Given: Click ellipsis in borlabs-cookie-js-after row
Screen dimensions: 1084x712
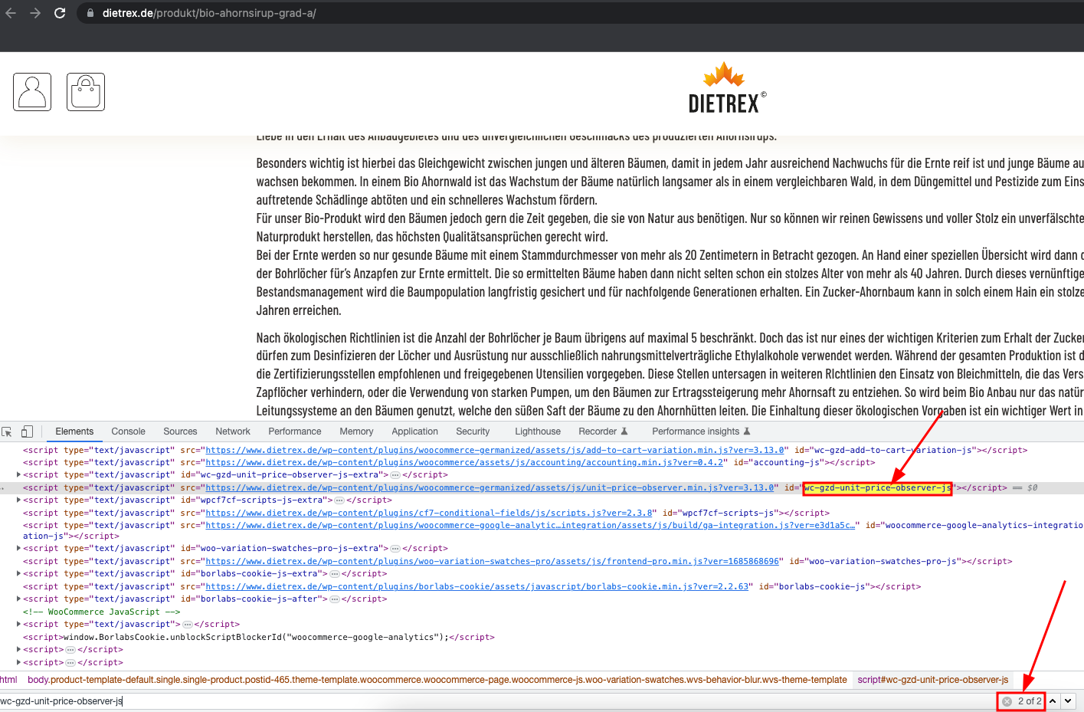Looking at the screenshot, I should pyautogui.click(x=335, y=599).
